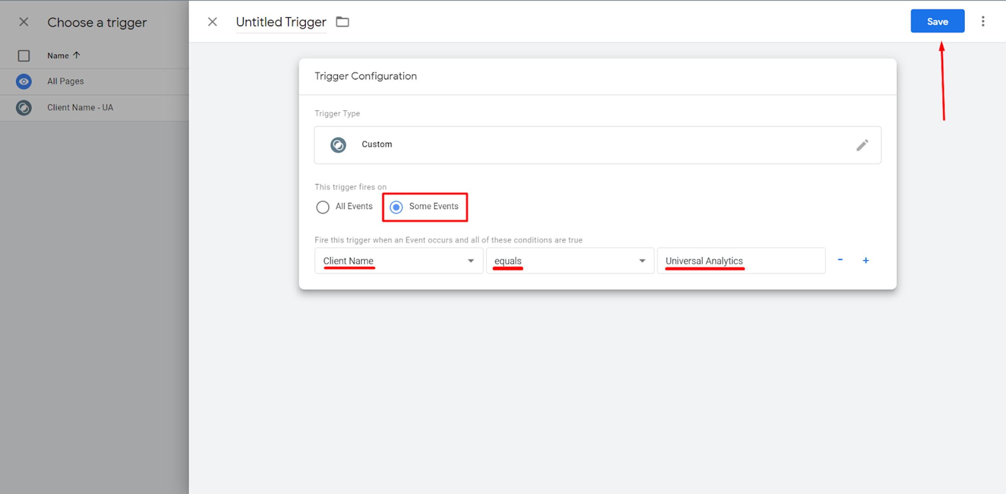Screen dimensions: 1006x494
Task: Click the Custom trigger type icon
Action: click(338, 145)
